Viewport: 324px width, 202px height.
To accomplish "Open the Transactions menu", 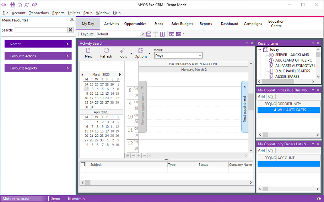I will tap(39, 13).
